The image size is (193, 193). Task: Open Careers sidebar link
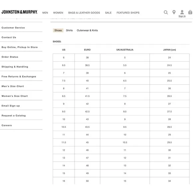pos(7,125)
